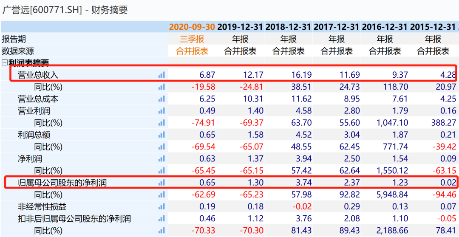Open chart icon for 同比(%) under 扣非后归属母公司股东的净利润
Image resolution: width=459 pixels, height=237 pixels.
[161, 231]
